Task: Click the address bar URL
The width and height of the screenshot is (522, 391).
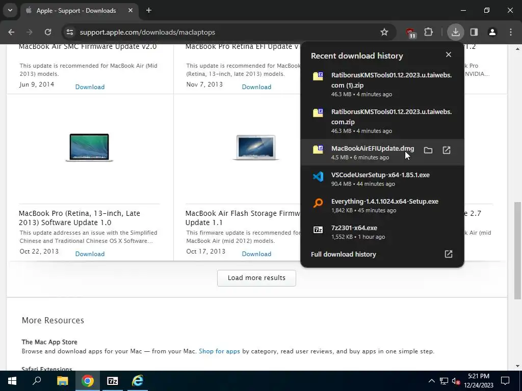Action: pyautogui.click(x=147, y=32)
